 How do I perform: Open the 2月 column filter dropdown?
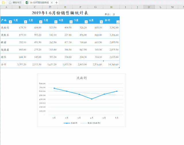41,22
